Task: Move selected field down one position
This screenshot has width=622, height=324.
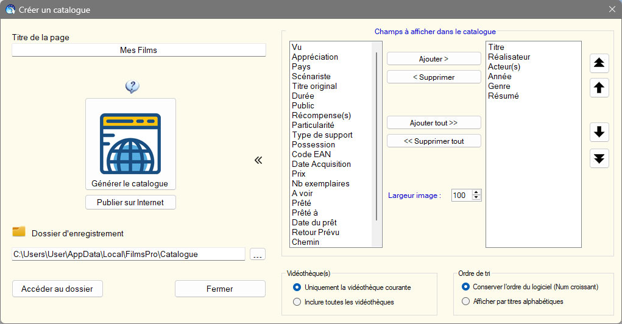Action: click(x=599, y=132)
